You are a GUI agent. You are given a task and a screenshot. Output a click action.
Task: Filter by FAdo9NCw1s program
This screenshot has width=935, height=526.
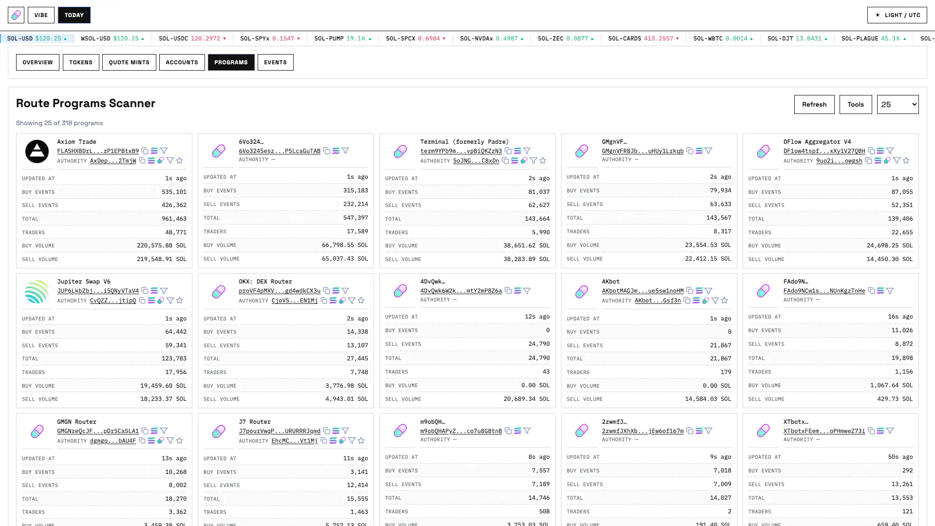click(890, 291)
